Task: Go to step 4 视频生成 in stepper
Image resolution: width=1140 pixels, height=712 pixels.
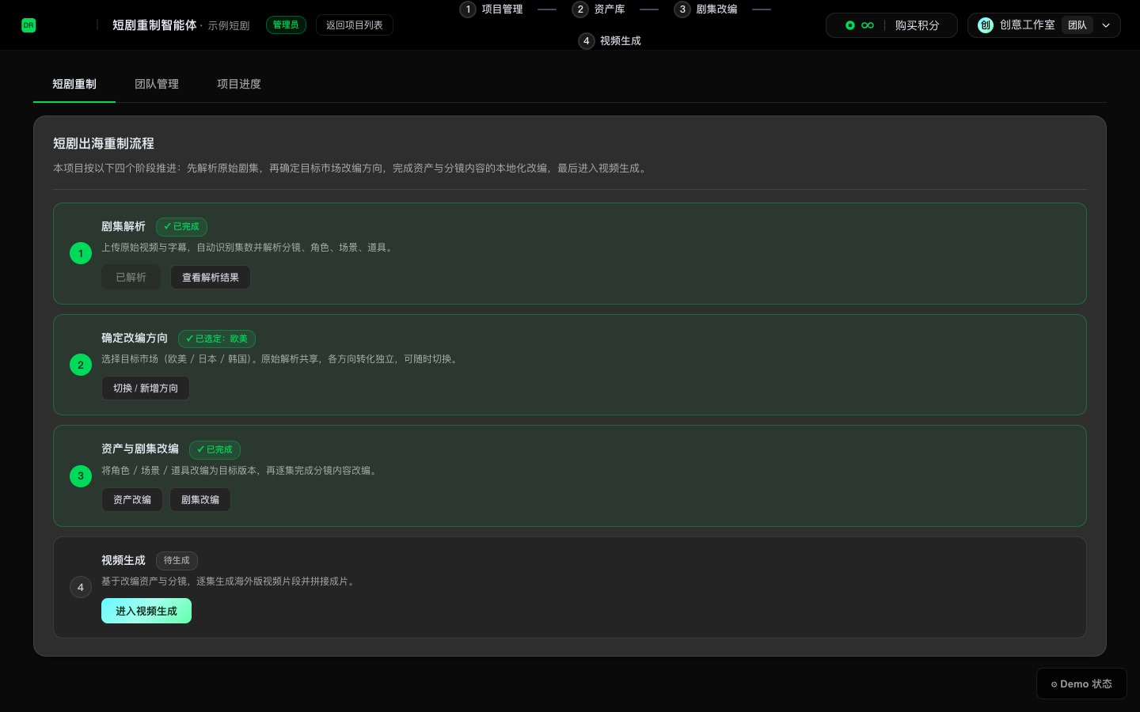Action: pyautogui.click(x=610, y=41)
